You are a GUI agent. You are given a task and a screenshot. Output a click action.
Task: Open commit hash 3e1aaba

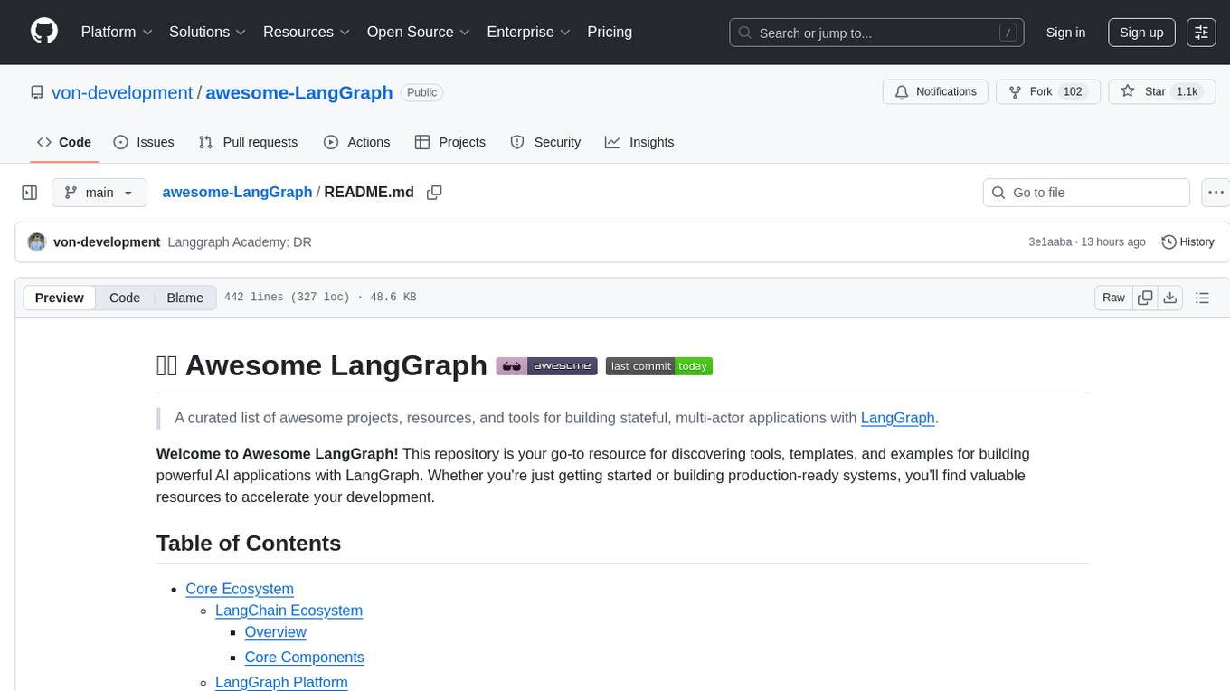click(1050, 242)
